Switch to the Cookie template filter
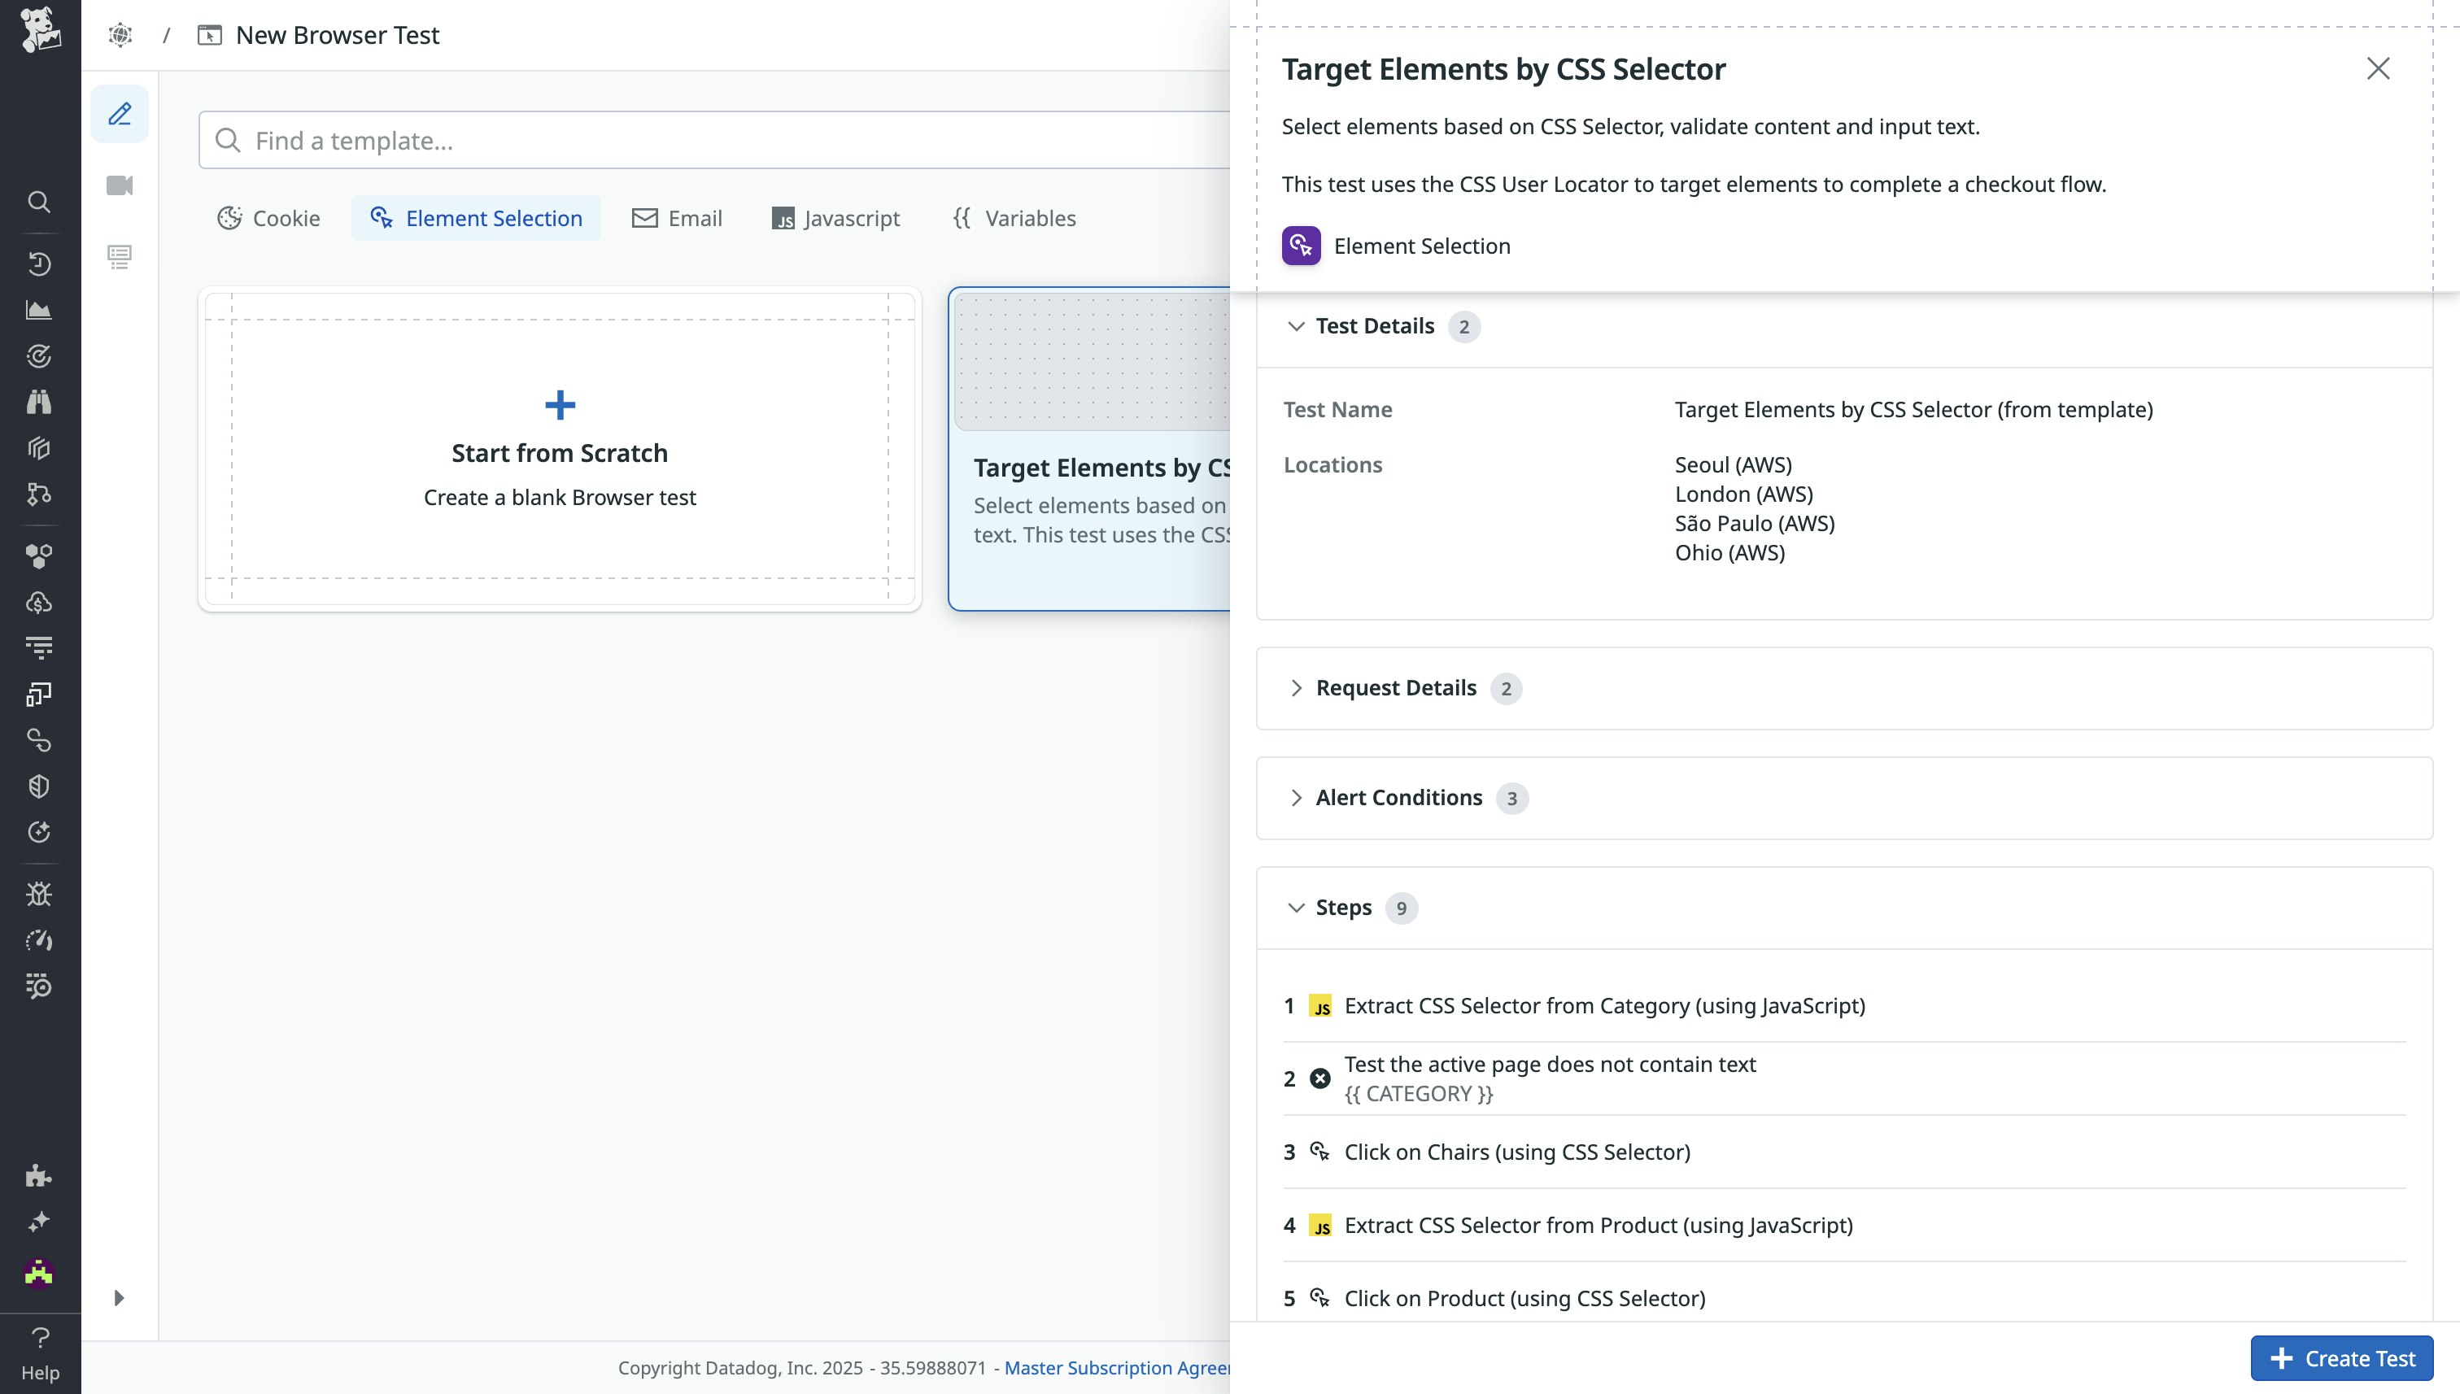The width and height of the screenshot is (2460, 1394). pyautogui.click(x=269, y=218)
